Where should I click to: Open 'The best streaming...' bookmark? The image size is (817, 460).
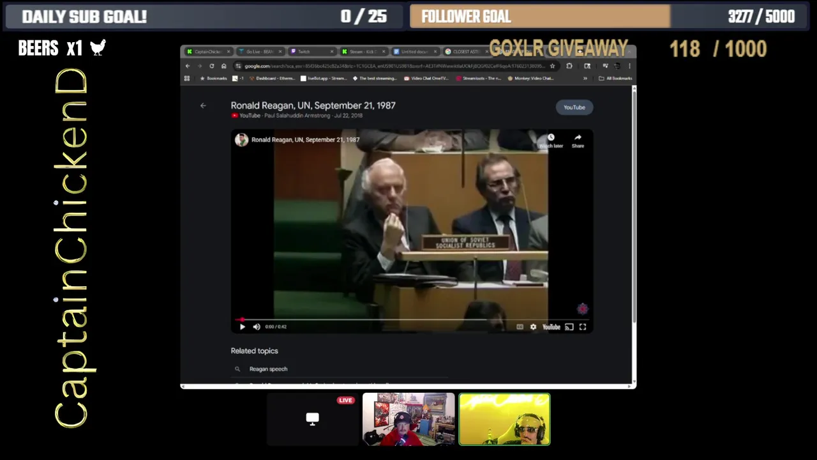click(x=375, y=79)
